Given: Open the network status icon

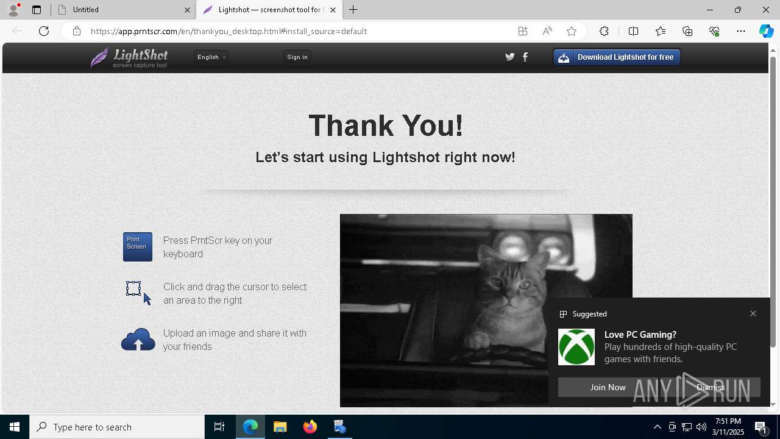Looking at the screenshot, I should 687,427.
